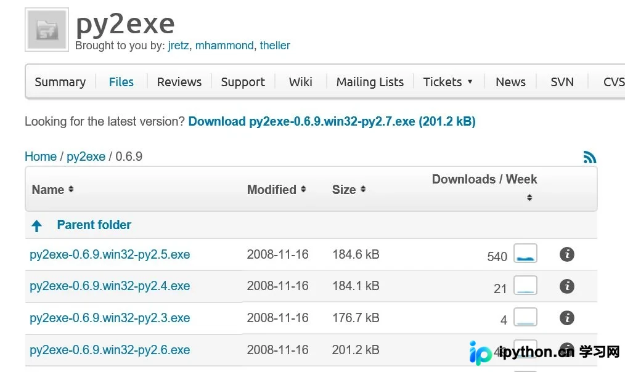Click the 4 downloads count
The height and width of the screenshot is (372, 625).
pos(504,320)
